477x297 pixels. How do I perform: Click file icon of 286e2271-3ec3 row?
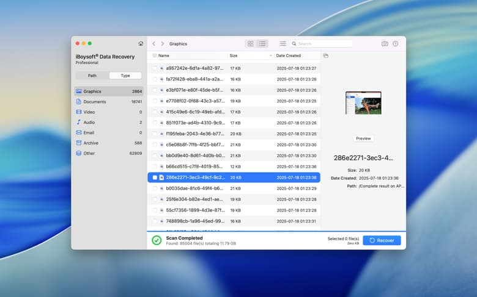tap(161, 177)
